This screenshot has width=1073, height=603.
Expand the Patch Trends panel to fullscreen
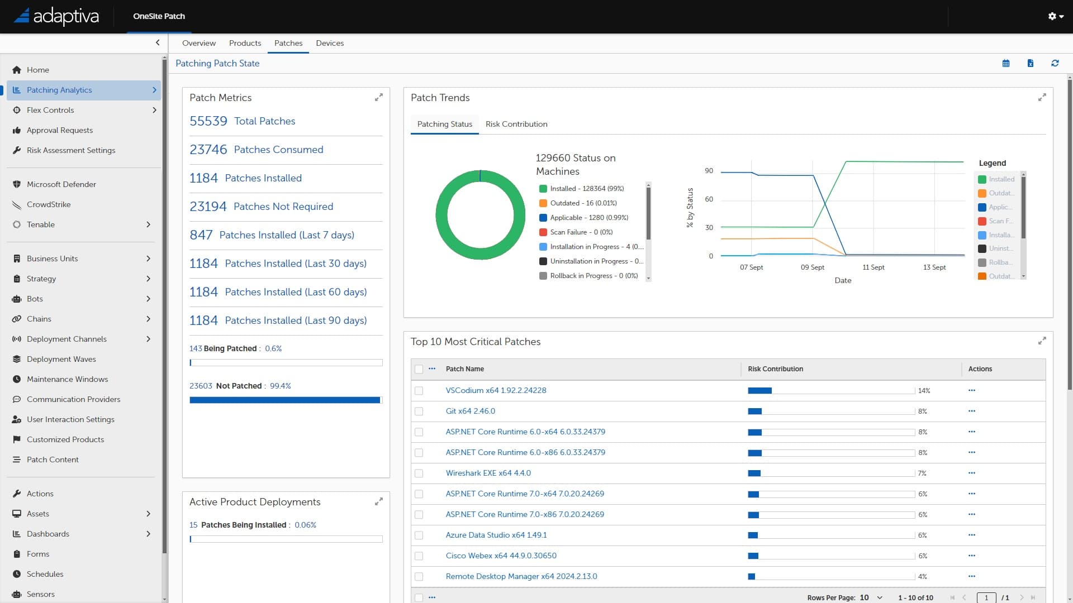pos(1042,97)
